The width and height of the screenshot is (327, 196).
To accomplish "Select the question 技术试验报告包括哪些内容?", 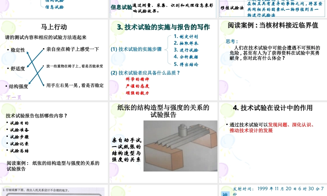I will click(37, 116).
